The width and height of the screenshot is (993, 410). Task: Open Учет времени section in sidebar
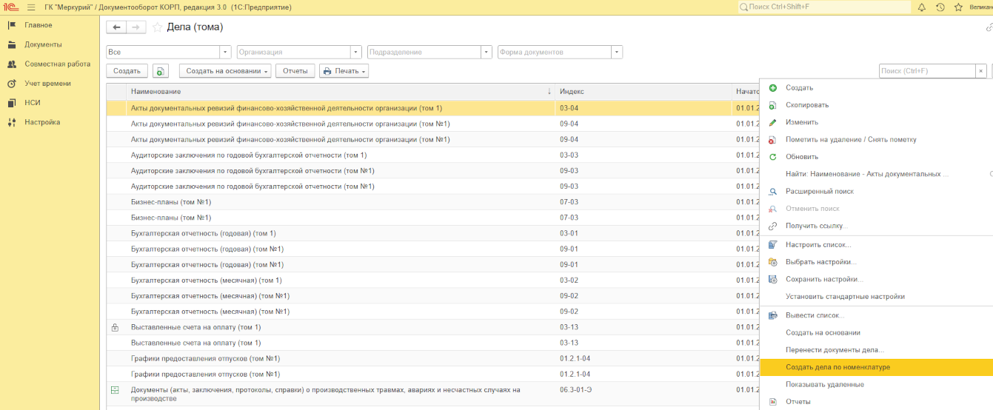click(x=47, y=84)
